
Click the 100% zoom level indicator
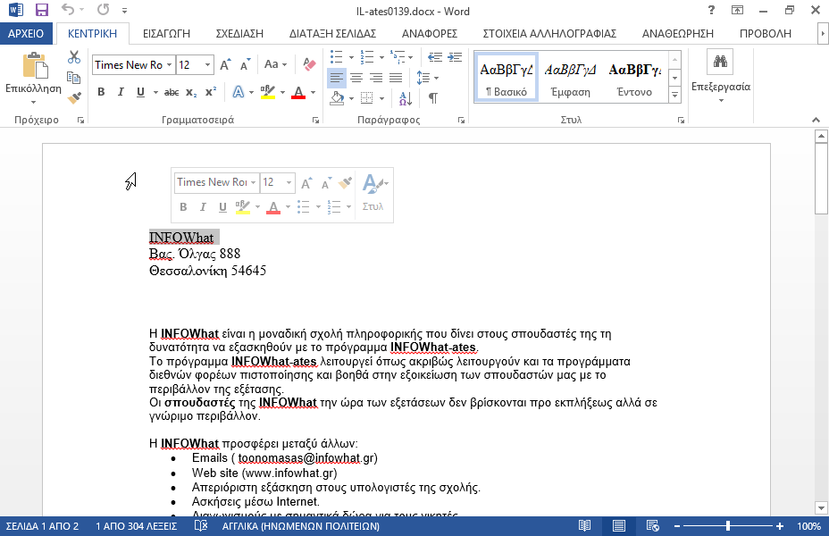(x=809, y=526)
